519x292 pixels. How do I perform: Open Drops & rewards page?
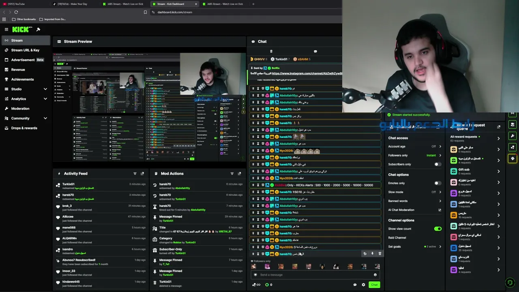coord(26,128)
